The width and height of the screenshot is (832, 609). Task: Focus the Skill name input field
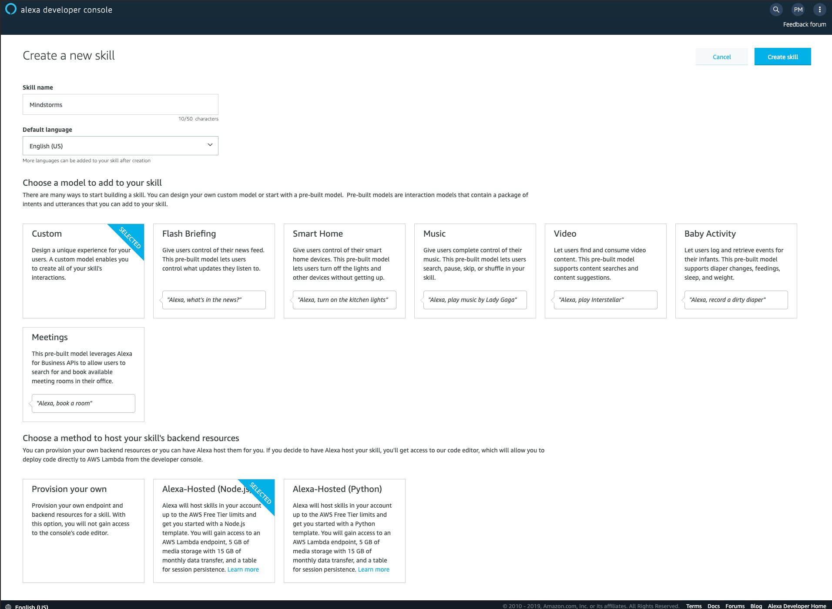coord(121,104)
